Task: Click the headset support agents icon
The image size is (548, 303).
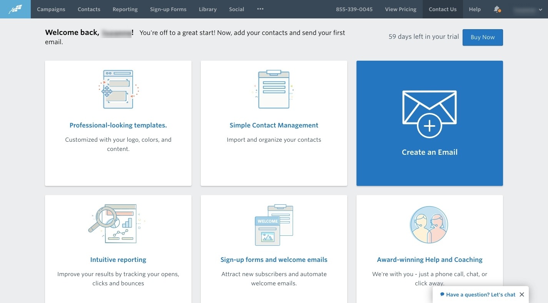Action: (x=429, y=225)
